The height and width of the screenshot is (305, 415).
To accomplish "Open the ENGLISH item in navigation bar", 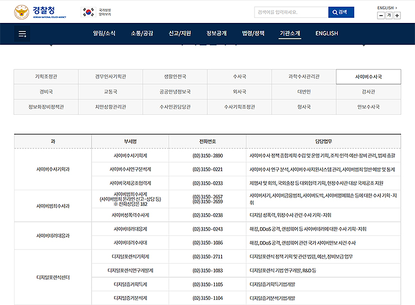I will (x=326, y=33).
